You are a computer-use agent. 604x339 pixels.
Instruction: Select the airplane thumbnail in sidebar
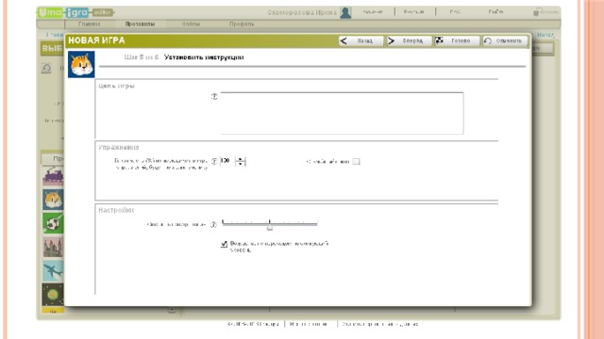(53, 270)
